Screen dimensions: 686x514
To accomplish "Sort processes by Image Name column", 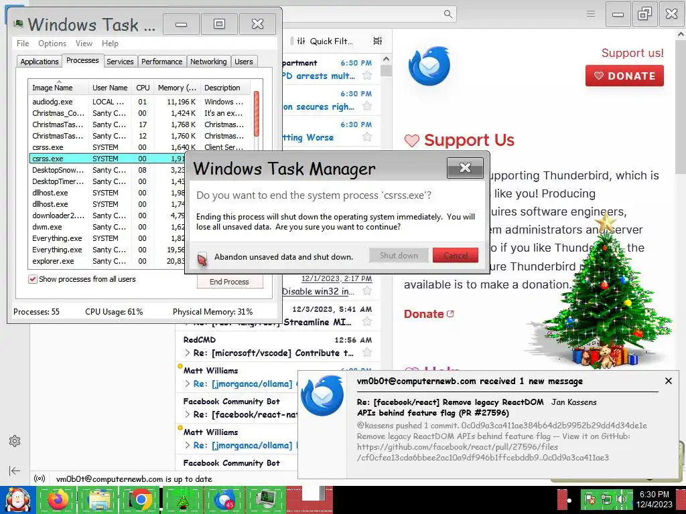I will [x=59, y=88].
